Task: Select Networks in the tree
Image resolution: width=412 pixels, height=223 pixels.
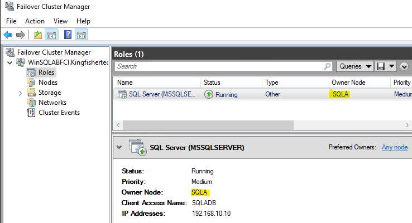Action: click(52, 103)
